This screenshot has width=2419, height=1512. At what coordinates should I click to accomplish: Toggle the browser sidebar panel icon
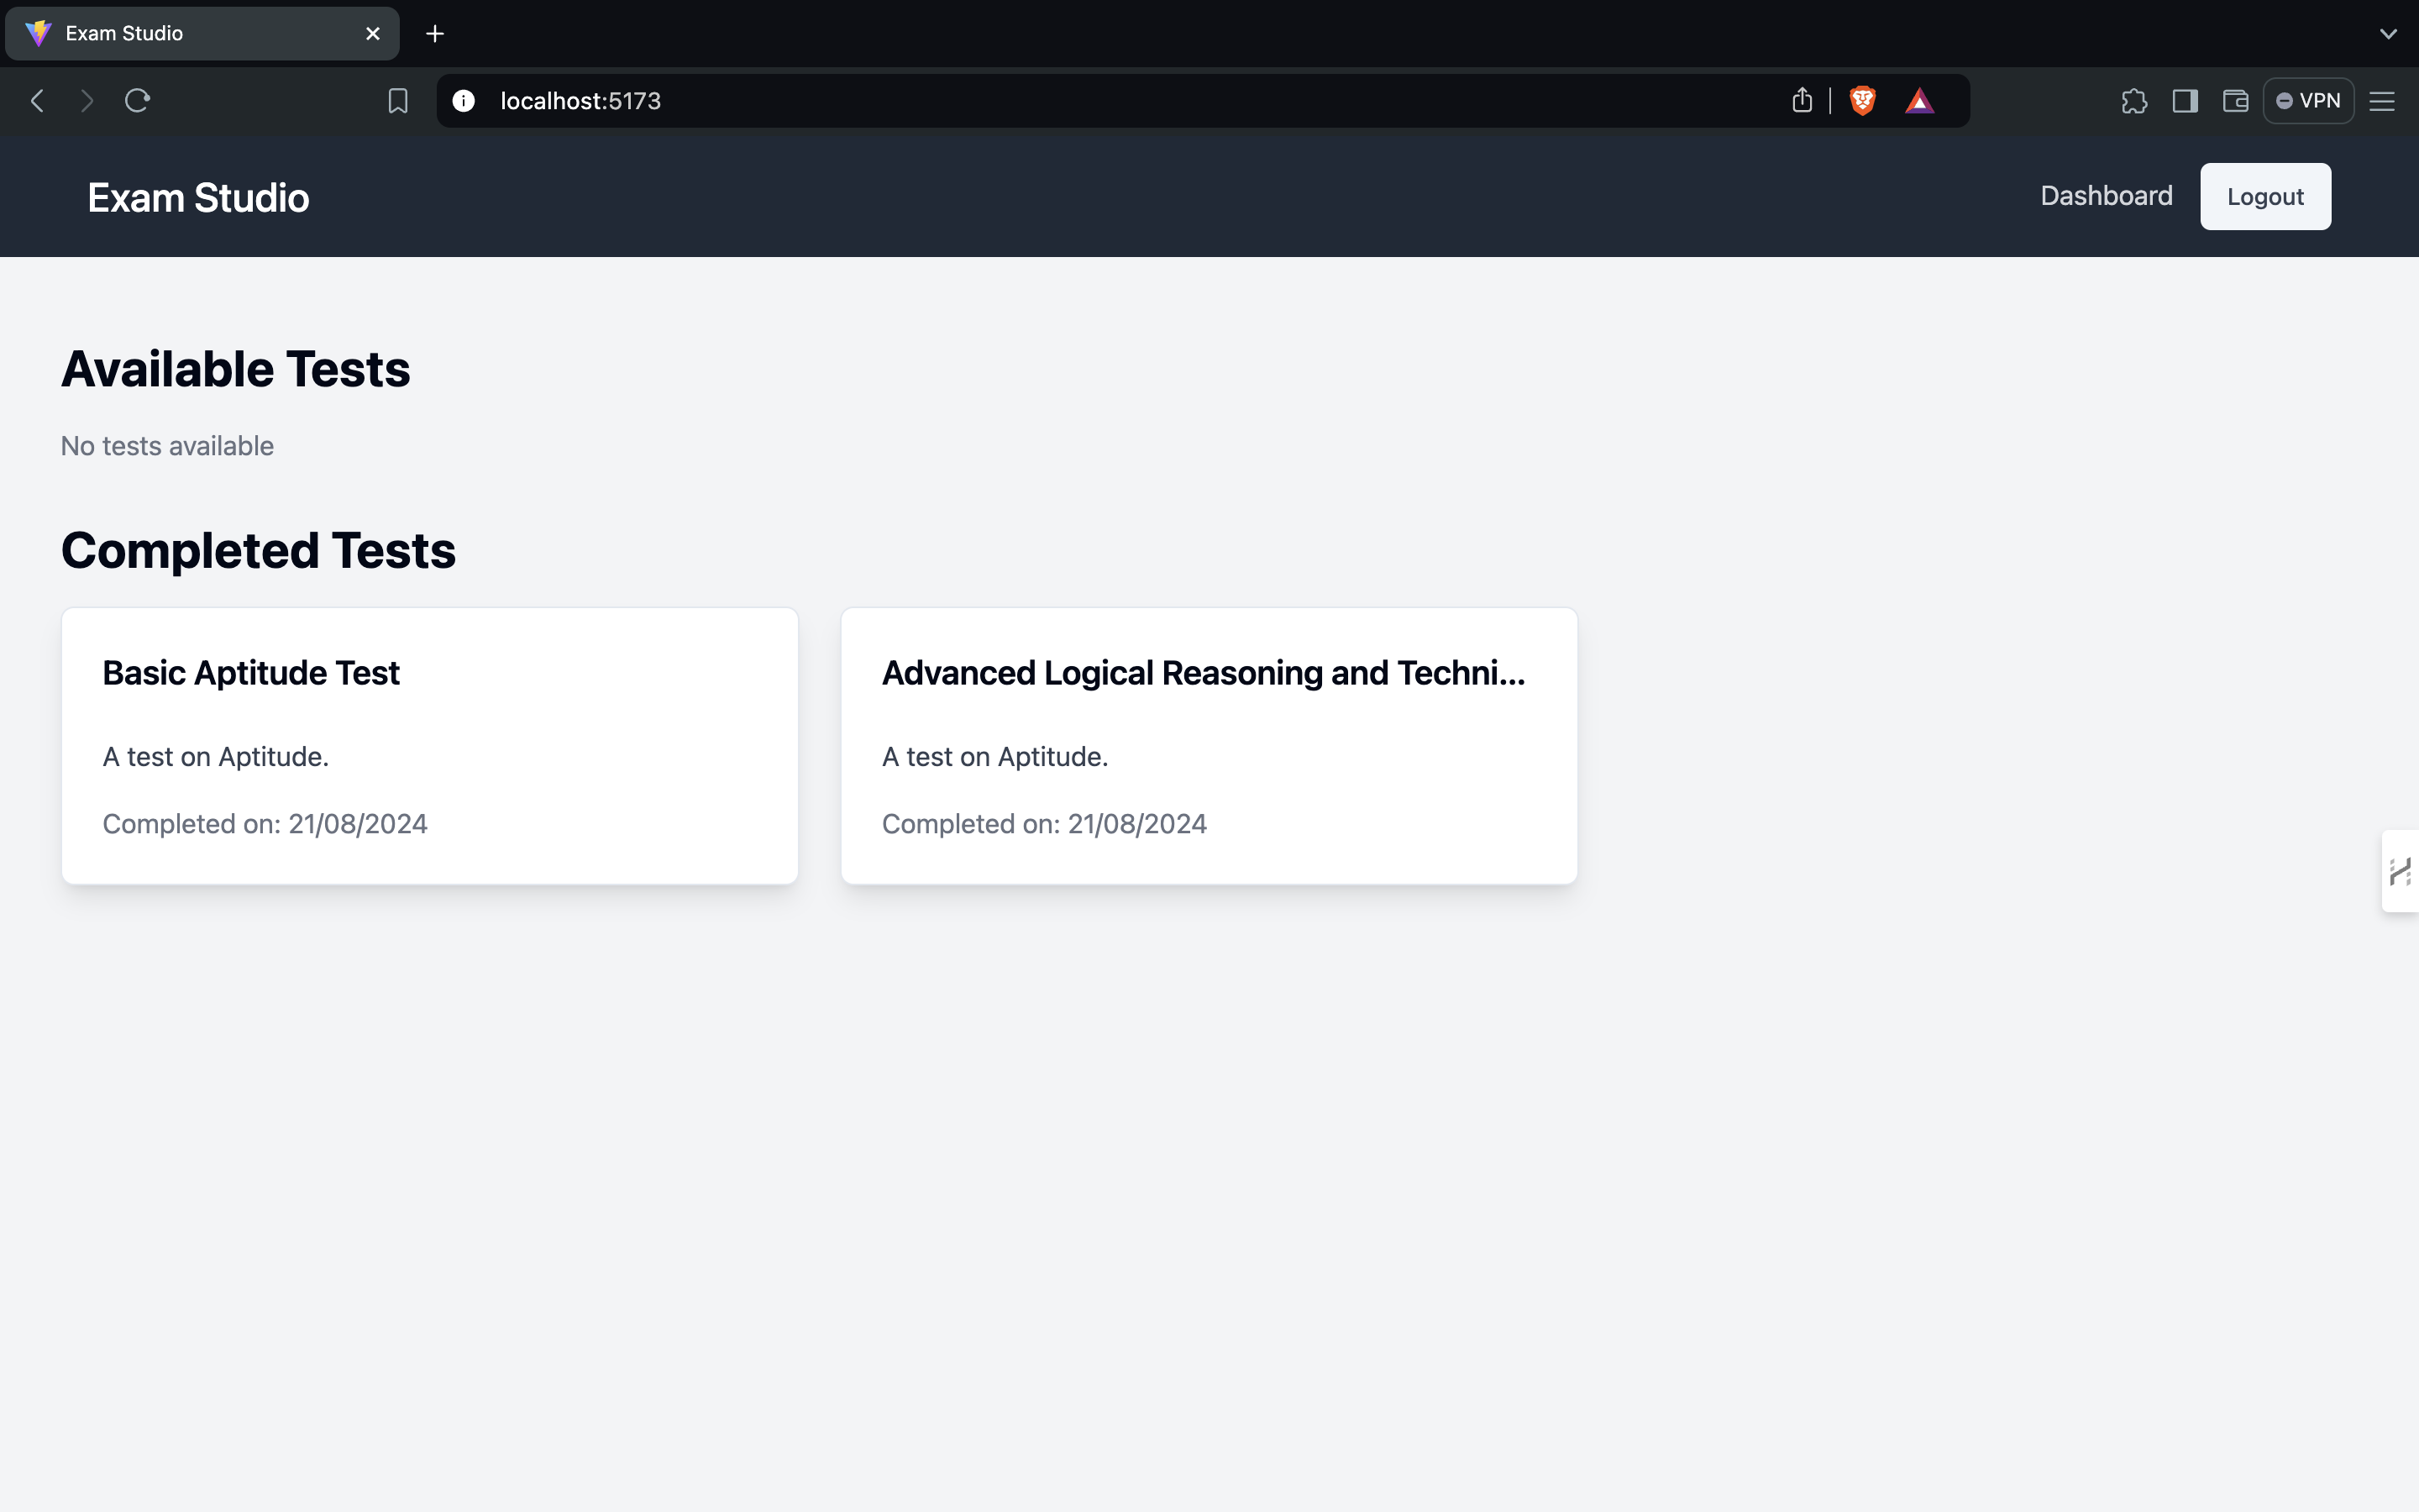coord(2185,101)
